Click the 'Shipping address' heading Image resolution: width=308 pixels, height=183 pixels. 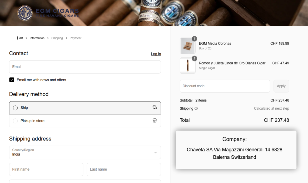30,139
